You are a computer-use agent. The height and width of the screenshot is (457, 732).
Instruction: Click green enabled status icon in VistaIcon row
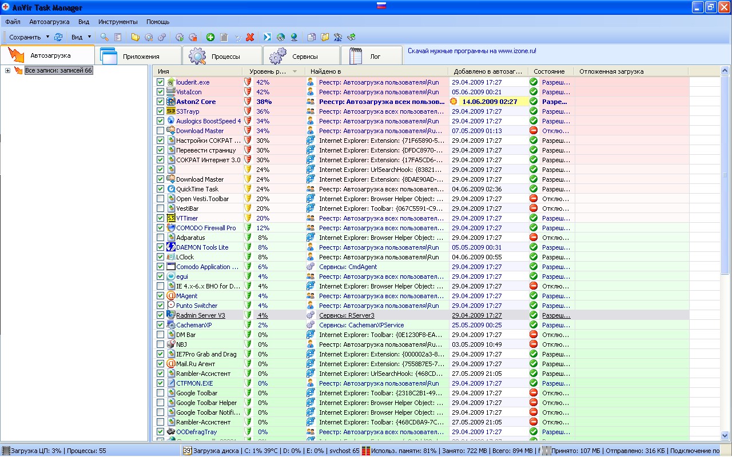coord(534,92)
